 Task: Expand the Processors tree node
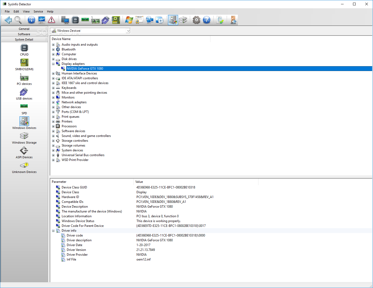pos(53,126)
